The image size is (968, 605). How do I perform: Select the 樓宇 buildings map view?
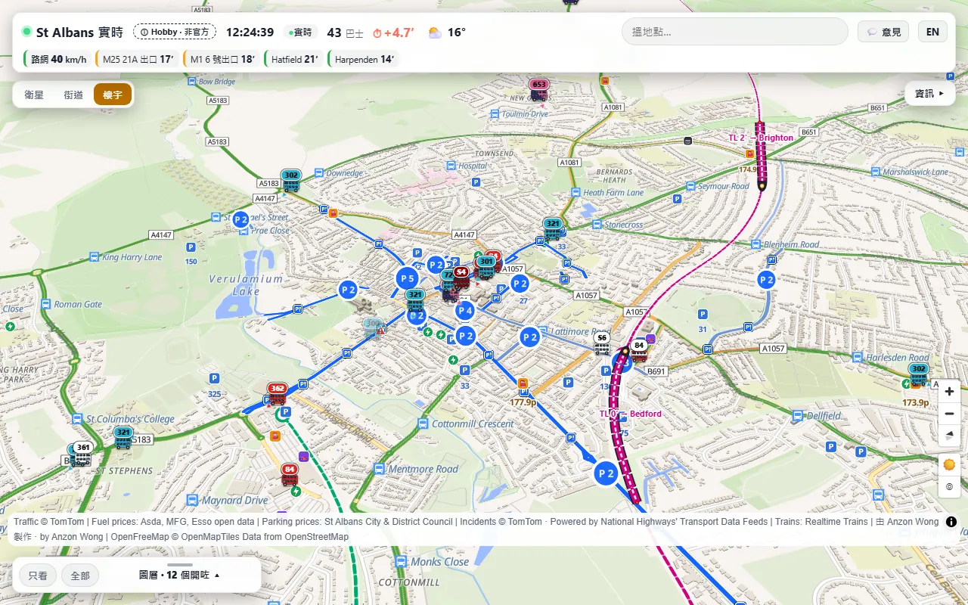coord(113,95)
